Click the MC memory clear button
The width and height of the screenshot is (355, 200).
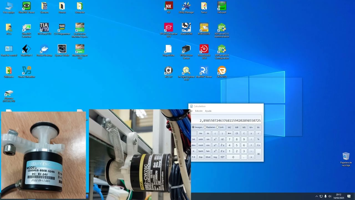click(x=229, y=127)
